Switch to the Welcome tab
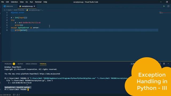Viewport: 171px width, 96px height. coord(10,6)
